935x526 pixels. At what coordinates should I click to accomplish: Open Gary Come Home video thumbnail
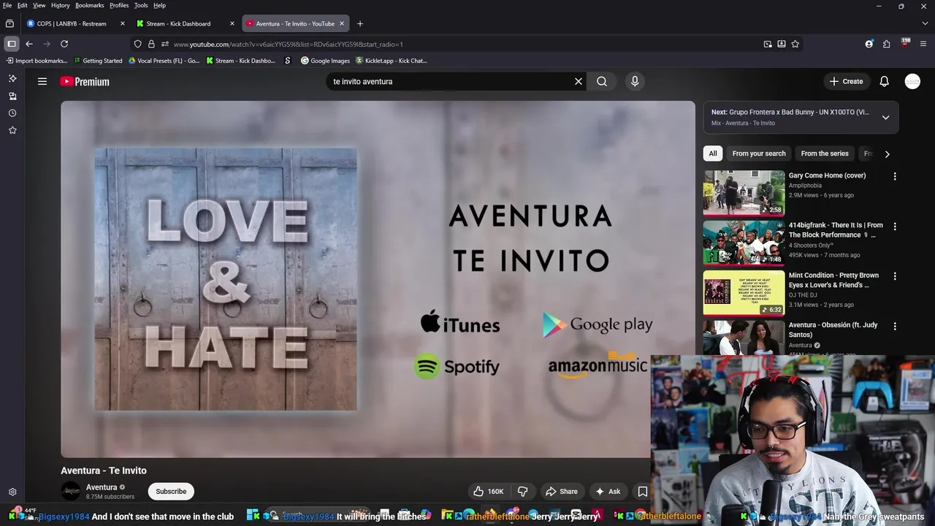[x=744, y=193]
